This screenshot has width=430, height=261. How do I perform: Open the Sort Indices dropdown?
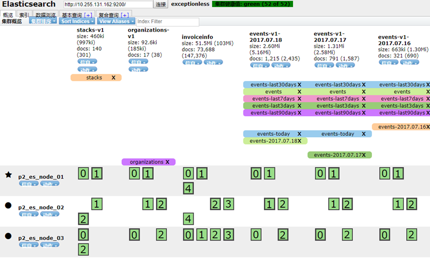[x=76, y=22]
